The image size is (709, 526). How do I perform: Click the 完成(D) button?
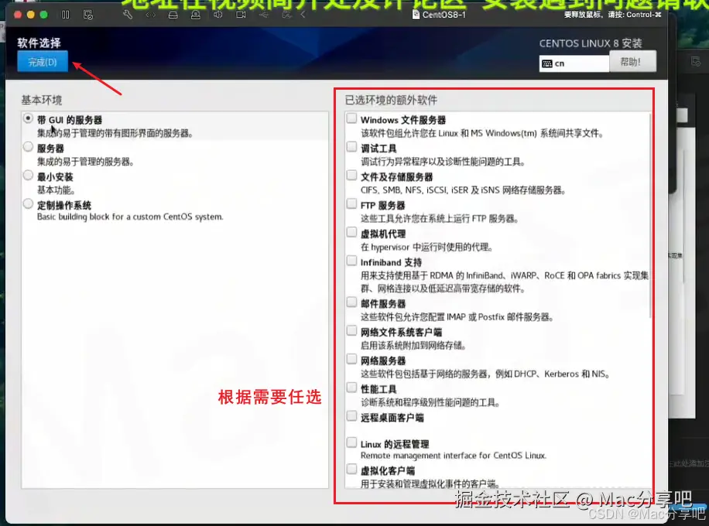click(x=41, y=62)
